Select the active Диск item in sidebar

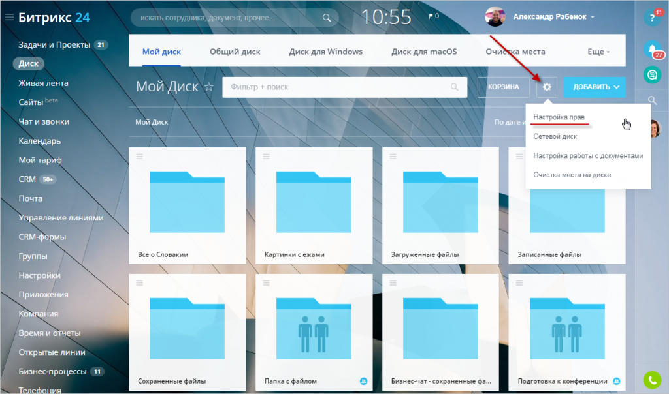29,63
